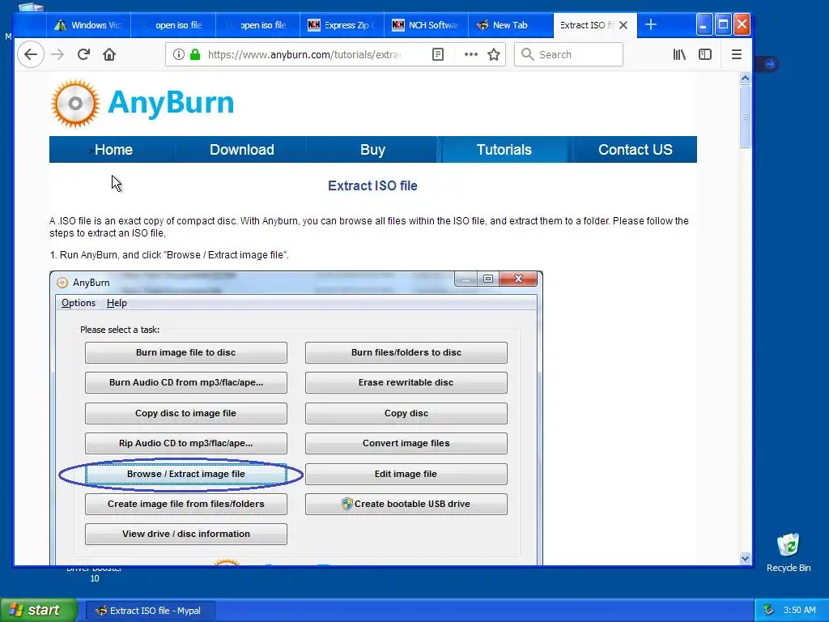
Task: Maximize the browser window
Action: pyautogui.click(x=723, y=25)
